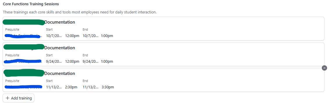This screenshot has width=332, height=105.
Task: Open the 10/7 start date field
Action: click(x=54, y=36)
